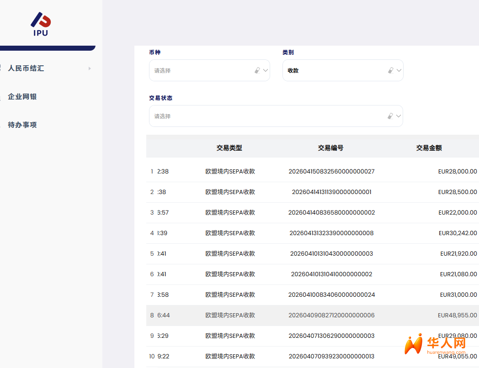Click the 华人网 watermark logo
479x368 pixels.
(x=435, y=345)
